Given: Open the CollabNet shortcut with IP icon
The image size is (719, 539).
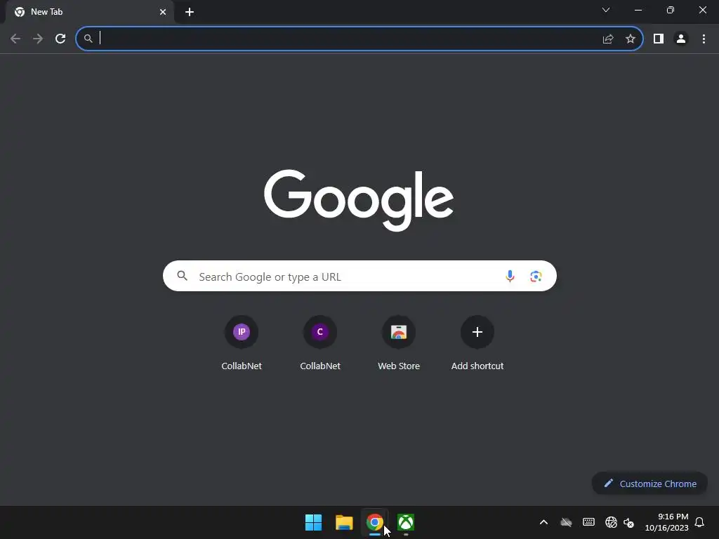Looking at the screenshot, I should pos(242,332).
